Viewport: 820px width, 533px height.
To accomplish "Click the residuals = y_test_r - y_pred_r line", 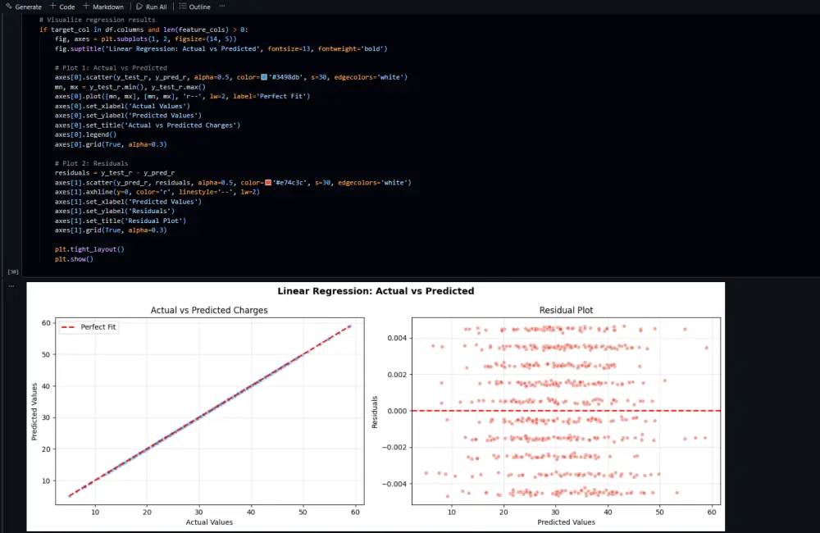I will click(x=115, y=173).
